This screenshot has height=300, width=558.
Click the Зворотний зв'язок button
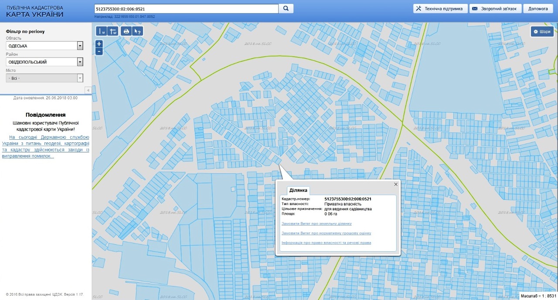pos(496,9)
